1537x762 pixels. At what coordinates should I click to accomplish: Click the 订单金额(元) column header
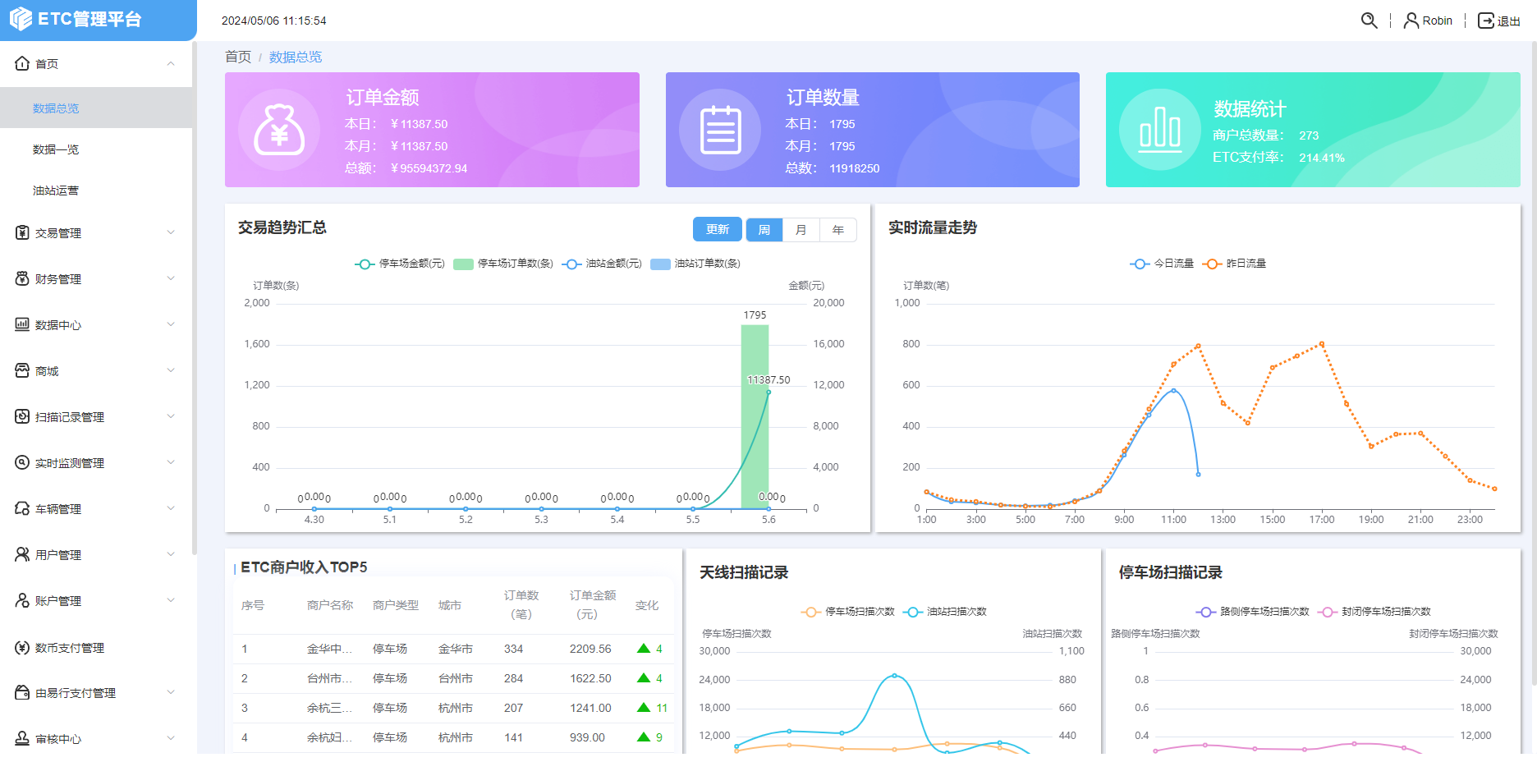click(x=593, y=604)
